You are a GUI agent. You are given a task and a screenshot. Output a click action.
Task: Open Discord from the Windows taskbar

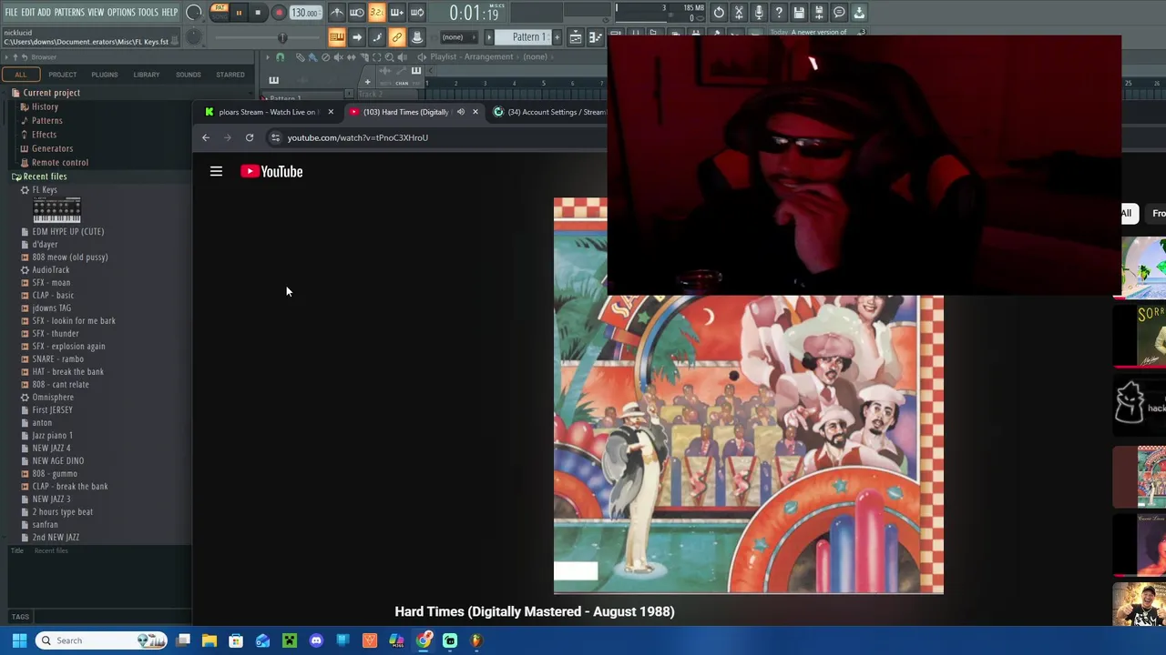pos(316,640)
